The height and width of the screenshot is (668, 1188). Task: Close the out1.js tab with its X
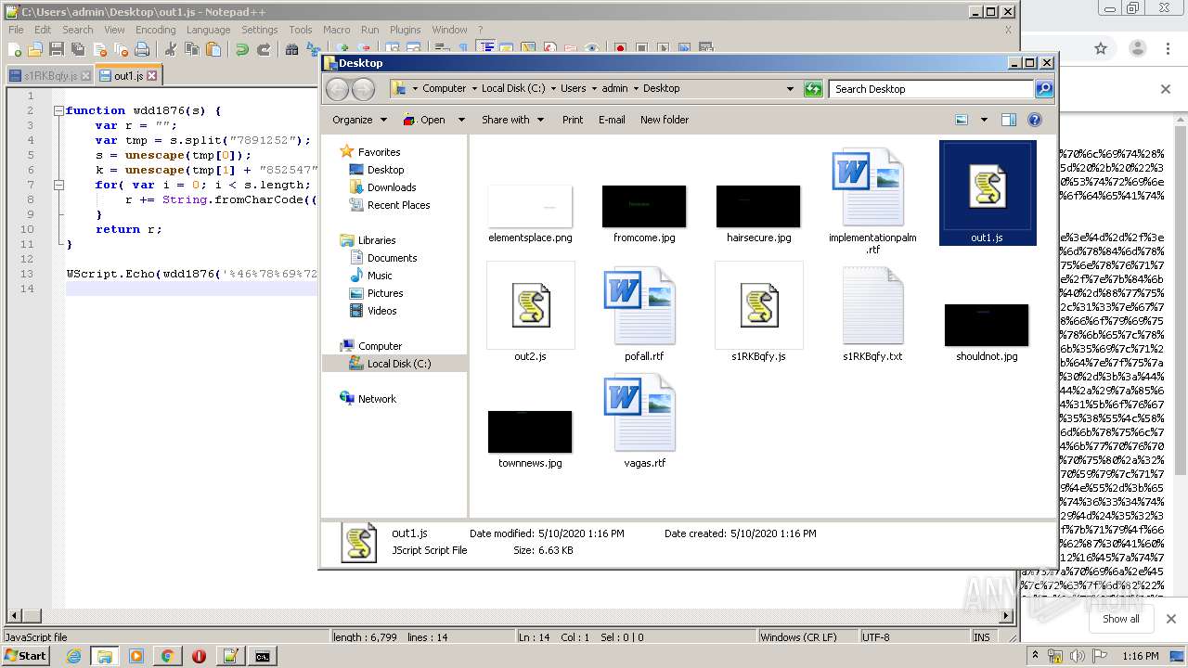(x=152, y=76)
